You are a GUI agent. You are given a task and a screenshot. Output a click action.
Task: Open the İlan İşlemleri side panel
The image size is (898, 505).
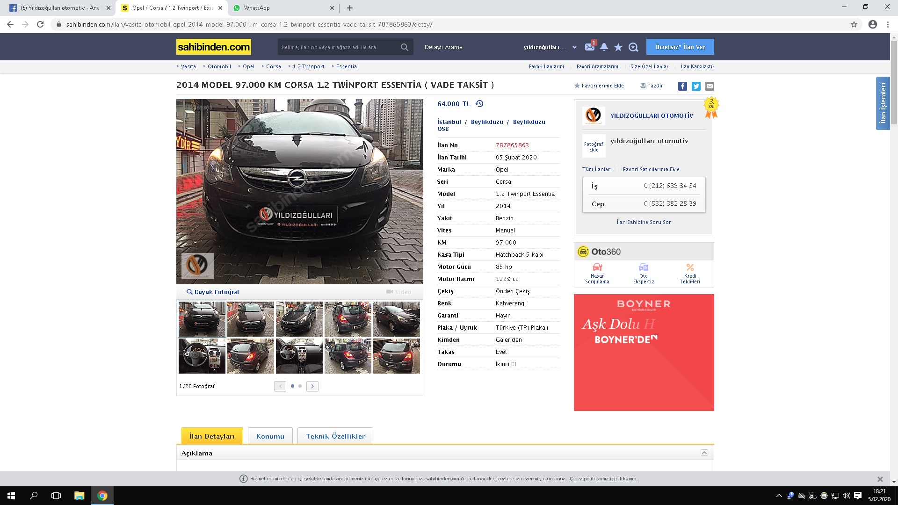[x=883, y=103]
